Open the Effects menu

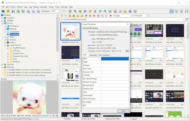click(20, 7)
